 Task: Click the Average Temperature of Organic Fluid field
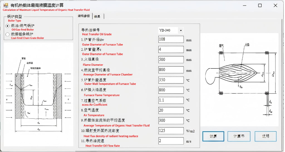tap(171, 121)
